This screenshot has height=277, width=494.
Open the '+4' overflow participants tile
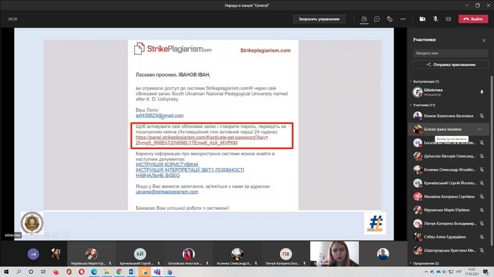[x=33, y=254]
